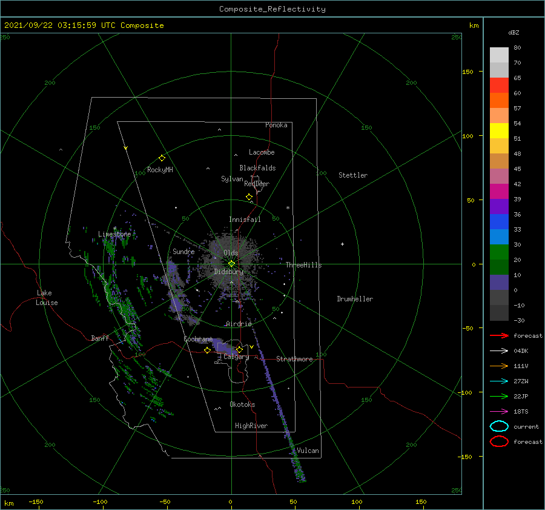This screenshot has width=545, height=510.
Task: Click the 'Strathmore' map label
Action: click(294, 359)
